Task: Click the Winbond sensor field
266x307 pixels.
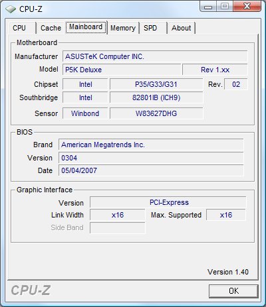Action: (85, 113)
